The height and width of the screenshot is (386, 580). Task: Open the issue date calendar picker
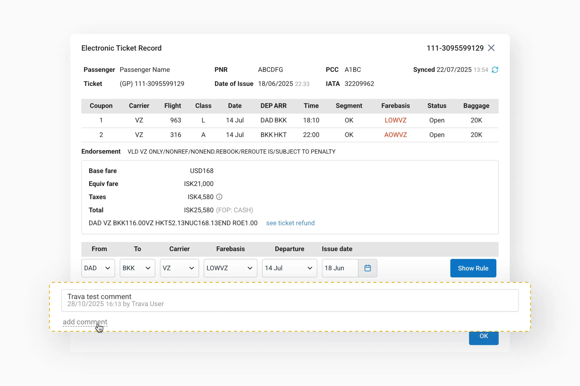pos(368,268)
